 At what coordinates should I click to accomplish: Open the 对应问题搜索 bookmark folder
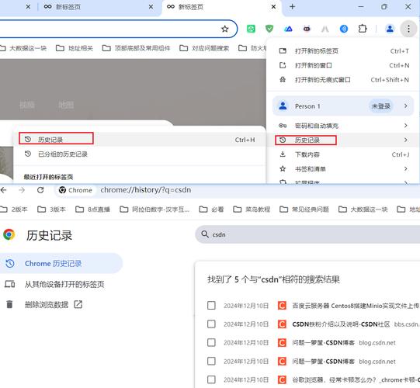coord(204,48)
